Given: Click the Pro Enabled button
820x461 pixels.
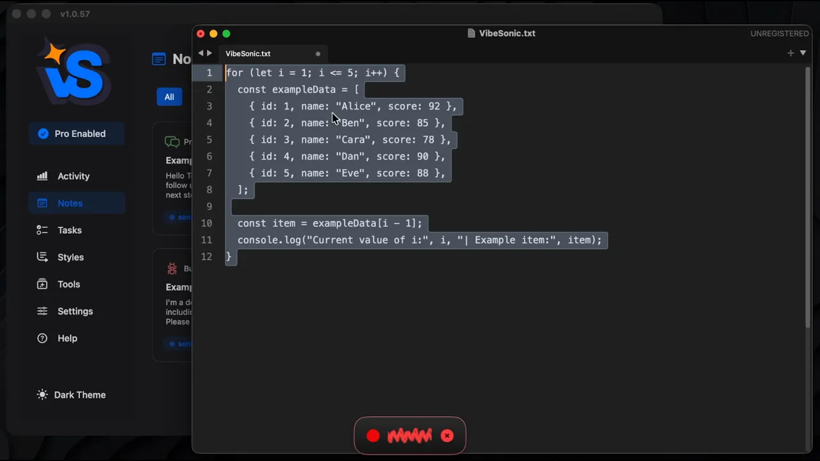Looking at the screenshot, I should coord(76,134).
